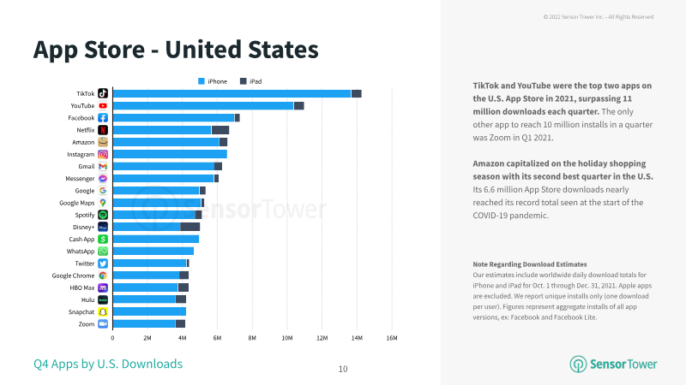Click the Netflix app icon
Image resolution: width=686 pixels, height=385 pixels.
pos(103,130)
